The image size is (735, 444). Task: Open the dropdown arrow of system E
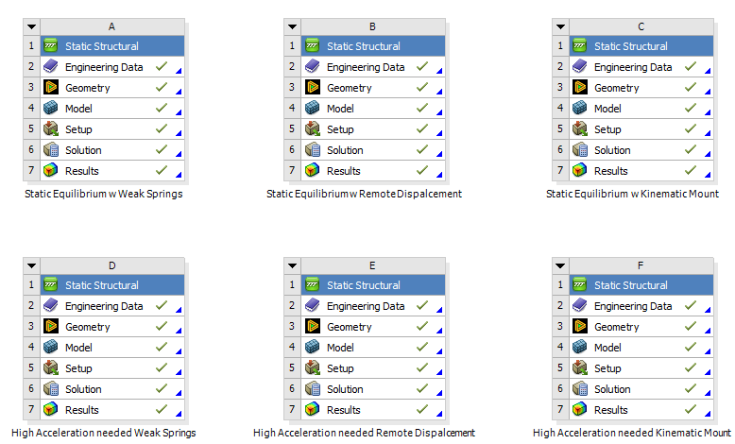[292, 265]
